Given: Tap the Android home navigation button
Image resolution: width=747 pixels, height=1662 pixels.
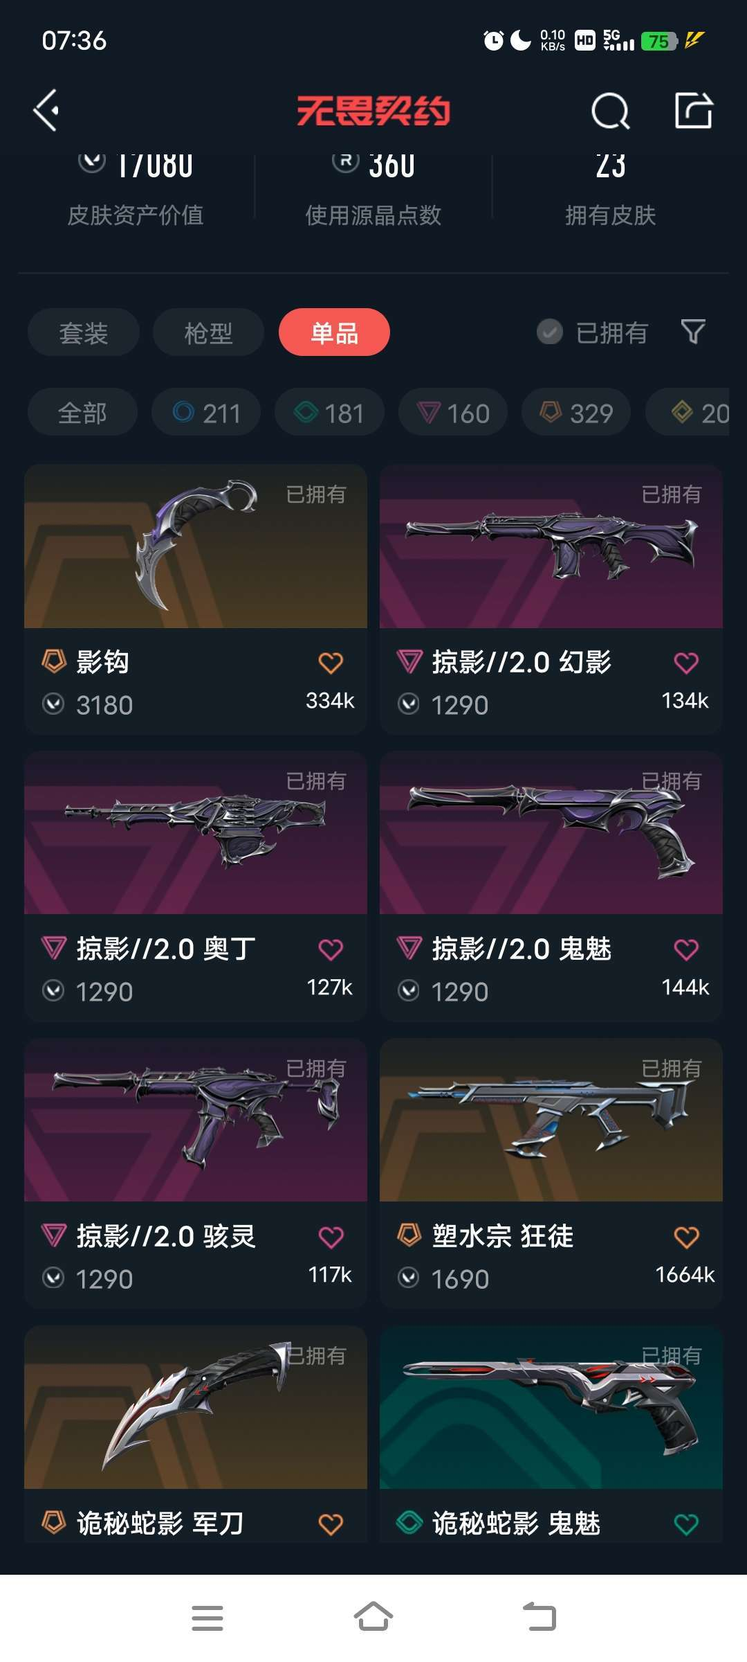Looking at the screenshot, I should 373,1618.
